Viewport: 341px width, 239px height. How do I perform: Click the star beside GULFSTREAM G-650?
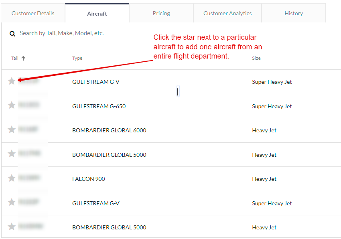click(x=12, y=105)
